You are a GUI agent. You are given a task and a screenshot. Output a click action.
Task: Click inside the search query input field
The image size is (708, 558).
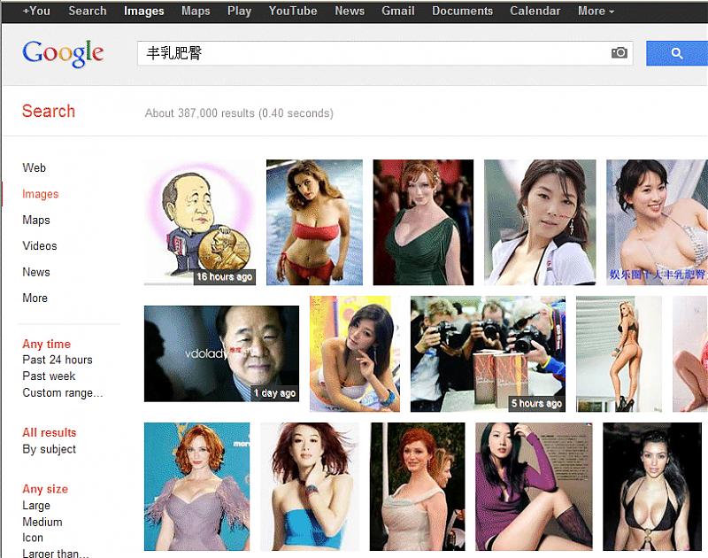[x=372, y=53]
